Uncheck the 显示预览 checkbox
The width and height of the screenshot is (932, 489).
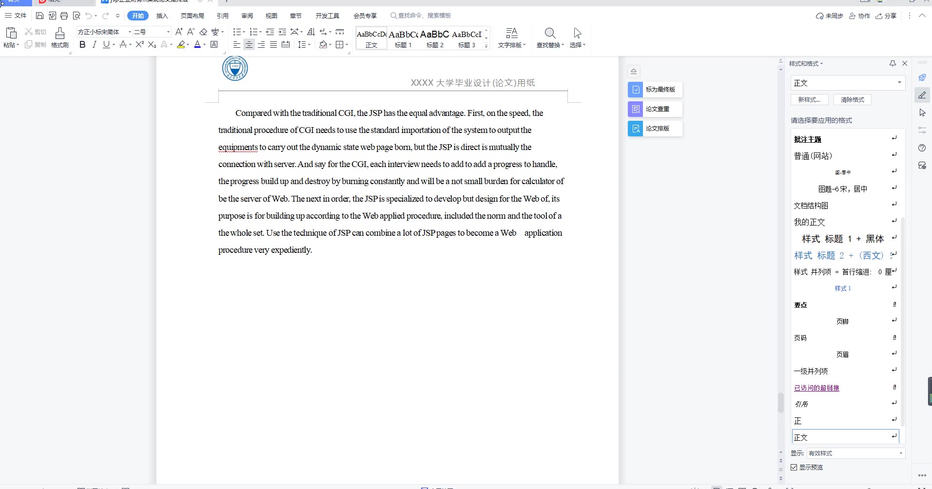pyautogui.click(x=794, y=467)
